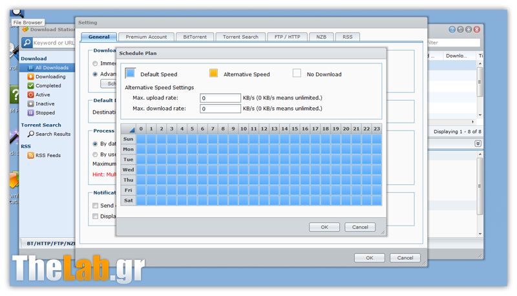Image resolution: width=517 pixels, height=296 pixels.
Task: Select the Immediately radio button
Action: pyautogui.click(x=95, y=63)
